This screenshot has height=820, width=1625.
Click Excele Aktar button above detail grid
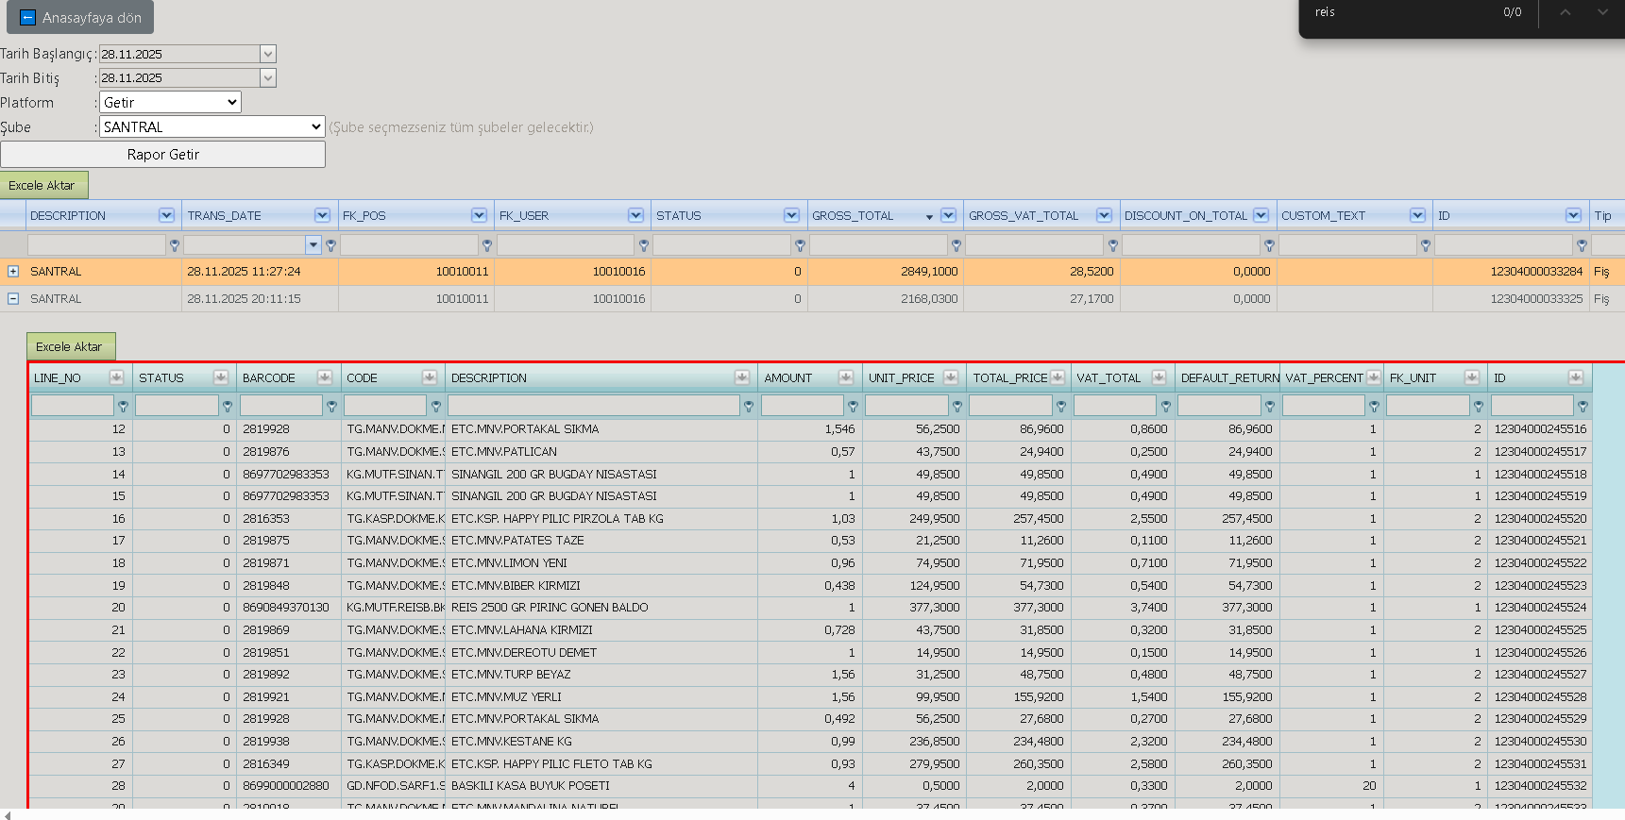click(70, 346)
